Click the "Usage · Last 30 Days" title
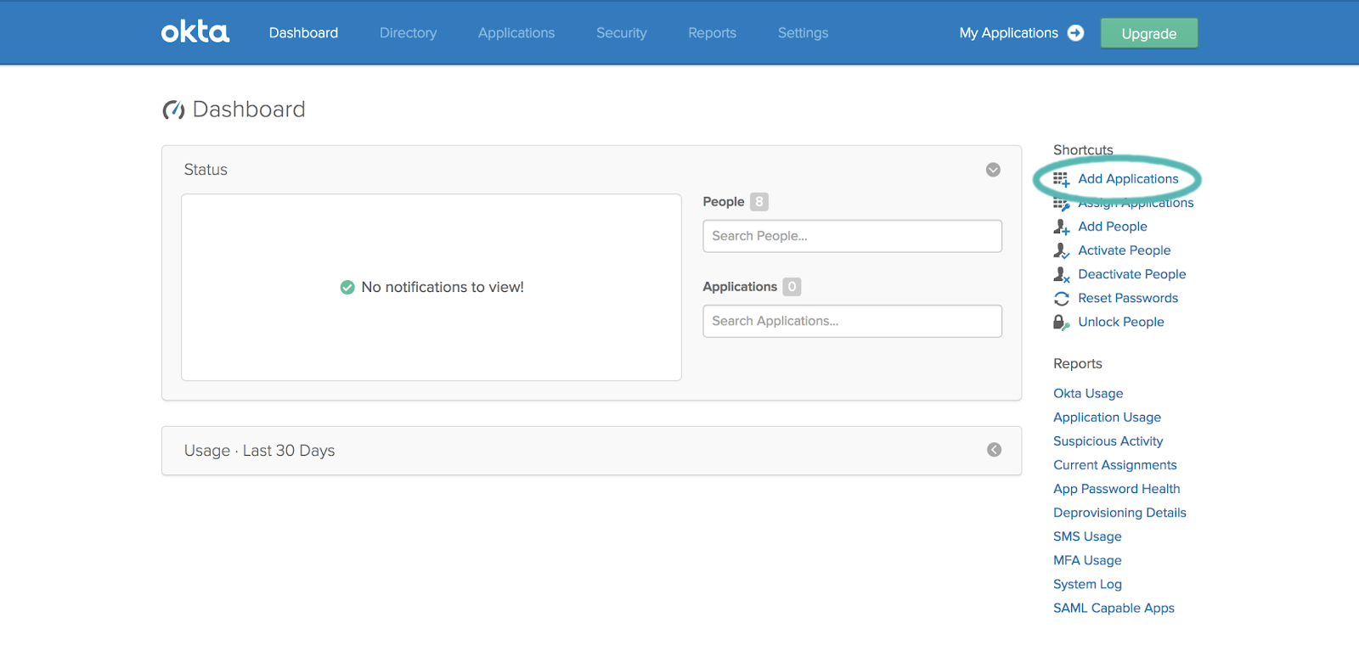 pos(259,451)
